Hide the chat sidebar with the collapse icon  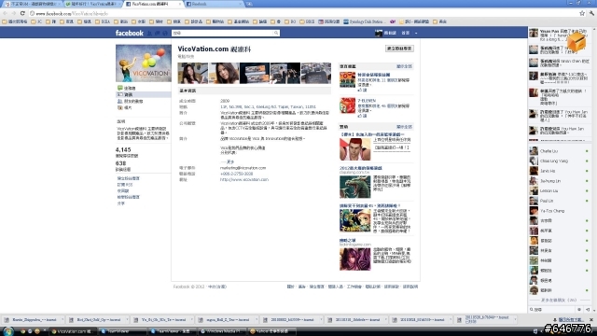click(x=588, y=309)
